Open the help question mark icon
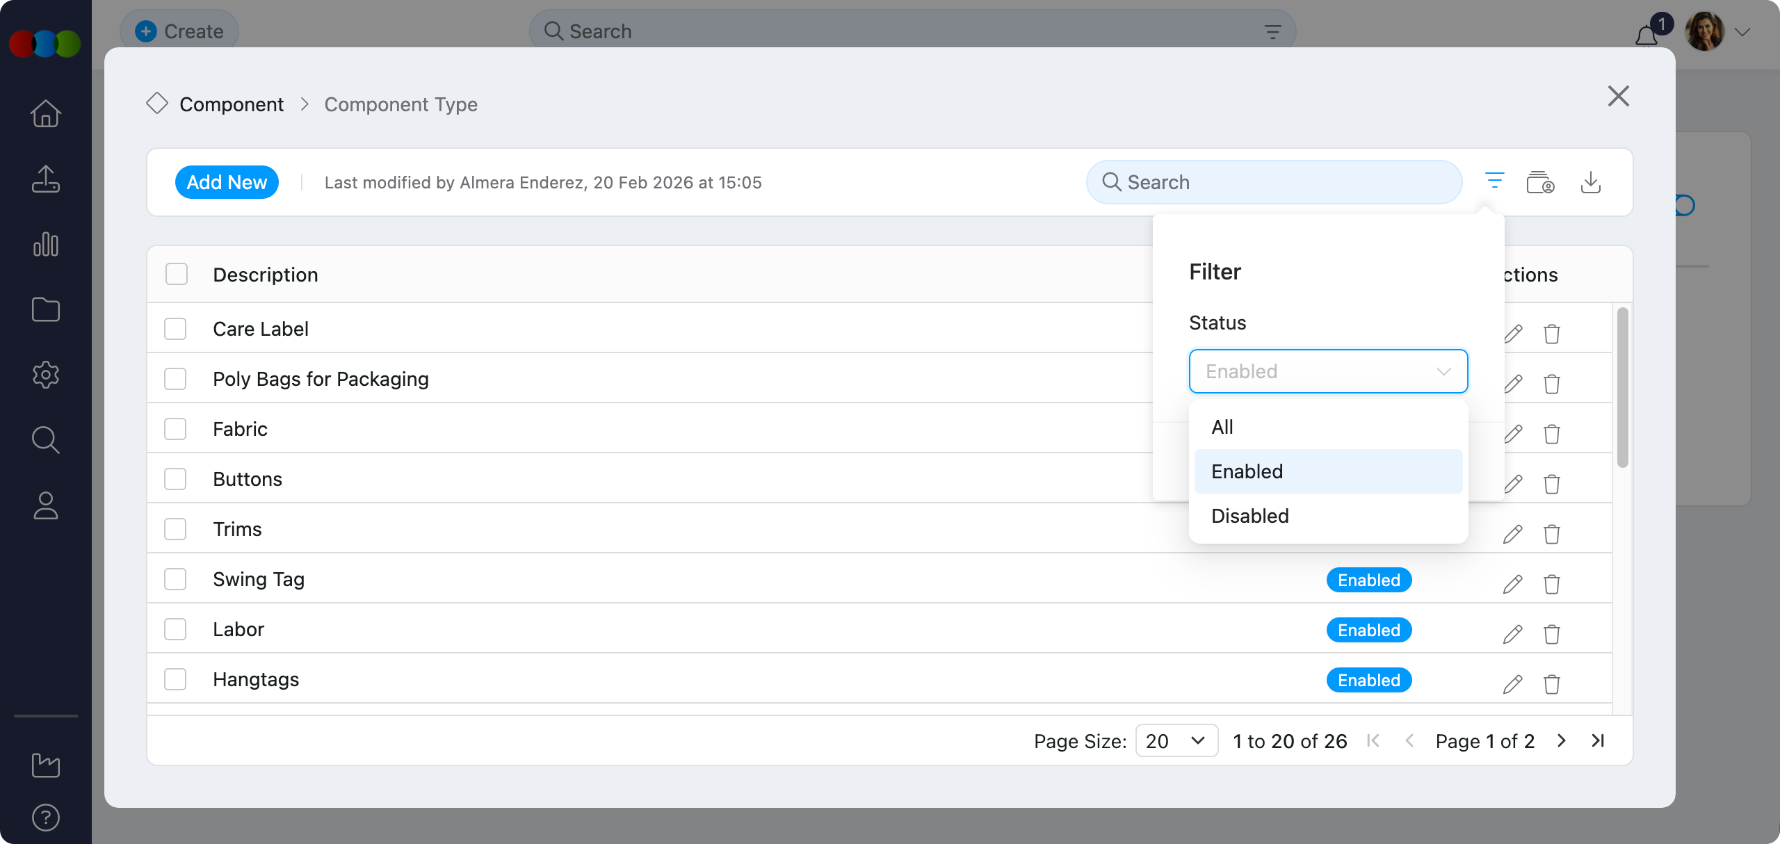 point(46,818)
